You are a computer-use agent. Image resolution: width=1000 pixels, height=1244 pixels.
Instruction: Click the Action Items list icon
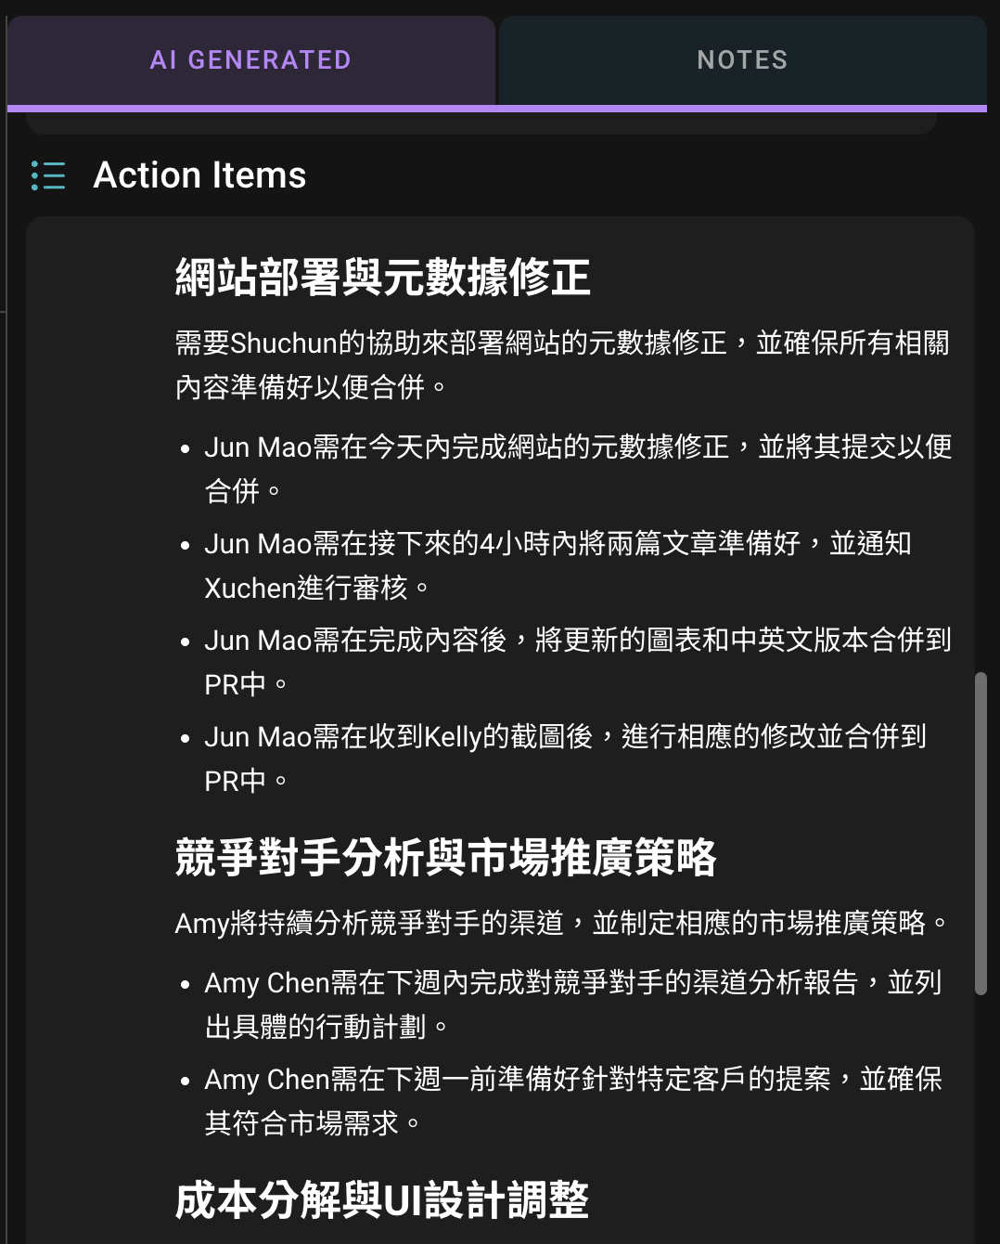(x=48, y=175)
